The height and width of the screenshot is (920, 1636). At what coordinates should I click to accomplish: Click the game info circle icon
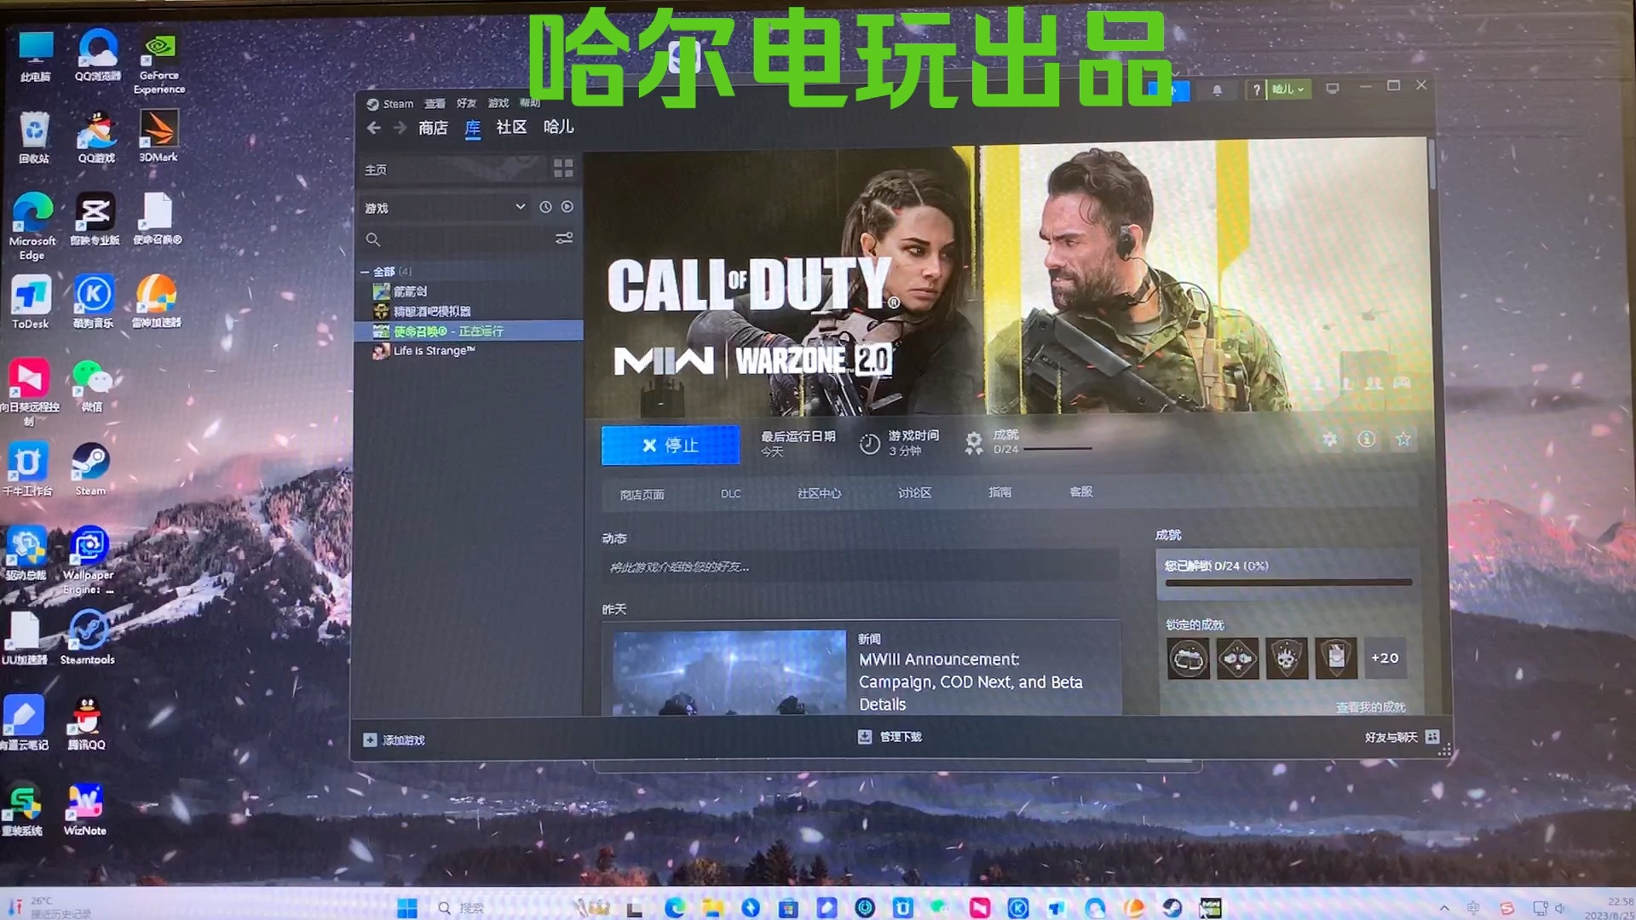coord(1367,439)
